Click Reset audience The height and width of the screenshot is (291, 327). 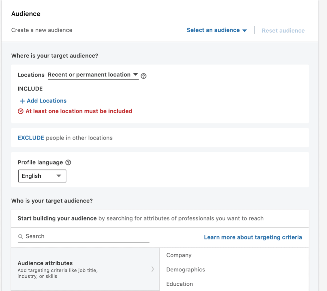pyautogui.click(x=283, y=31)
